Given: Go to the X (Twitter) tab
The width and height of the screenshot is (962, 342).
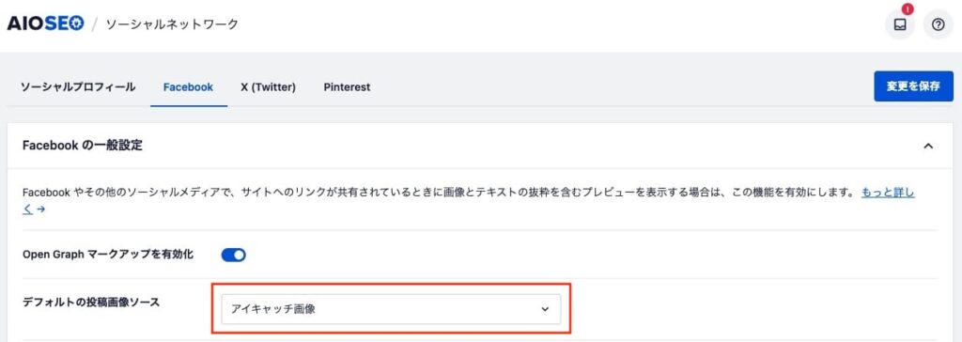Looking at the screenshot, I should (x=268, y=87).
